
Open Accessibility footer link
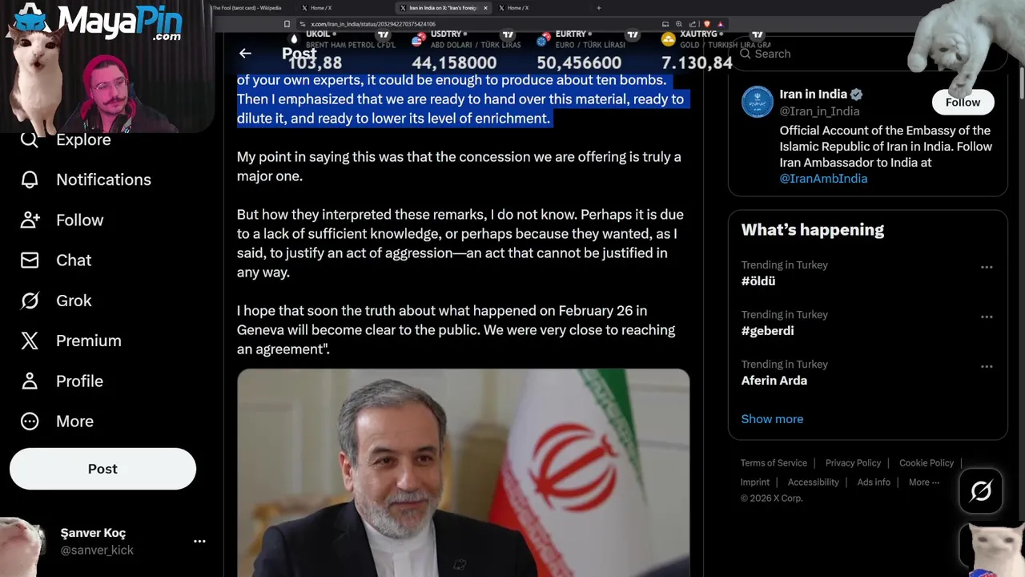click(813, 482)
